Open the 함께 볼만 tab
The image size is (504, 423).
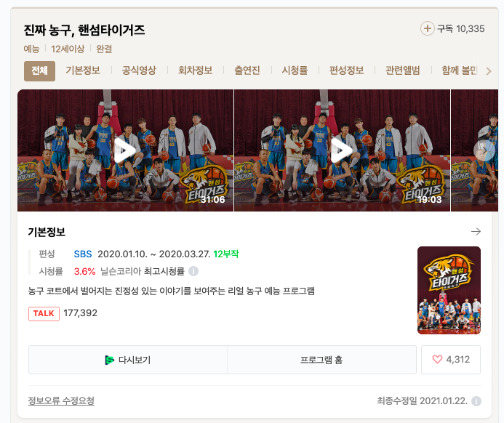[x=460, y=70]
